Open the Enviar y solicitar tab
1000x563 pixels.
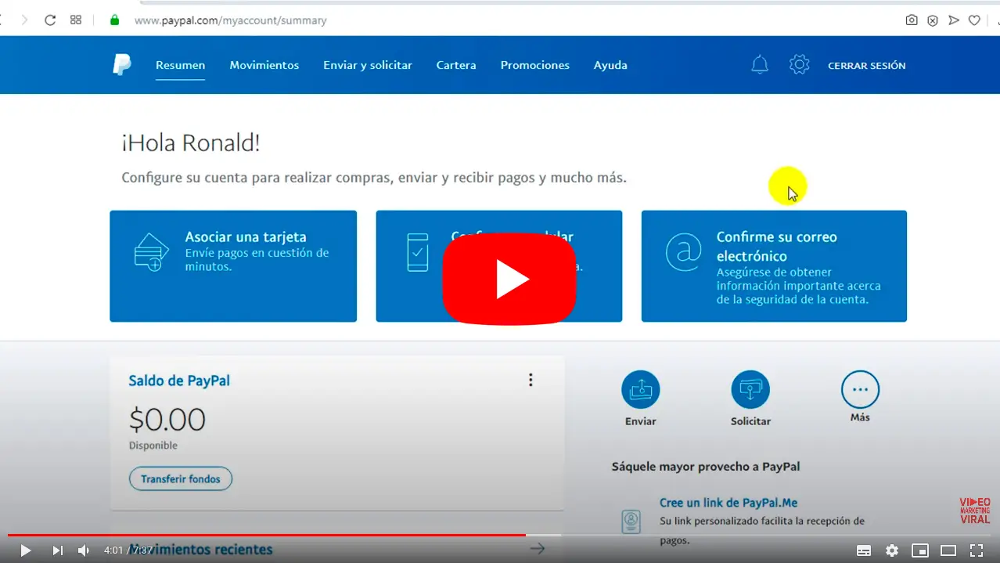[368, 65]
